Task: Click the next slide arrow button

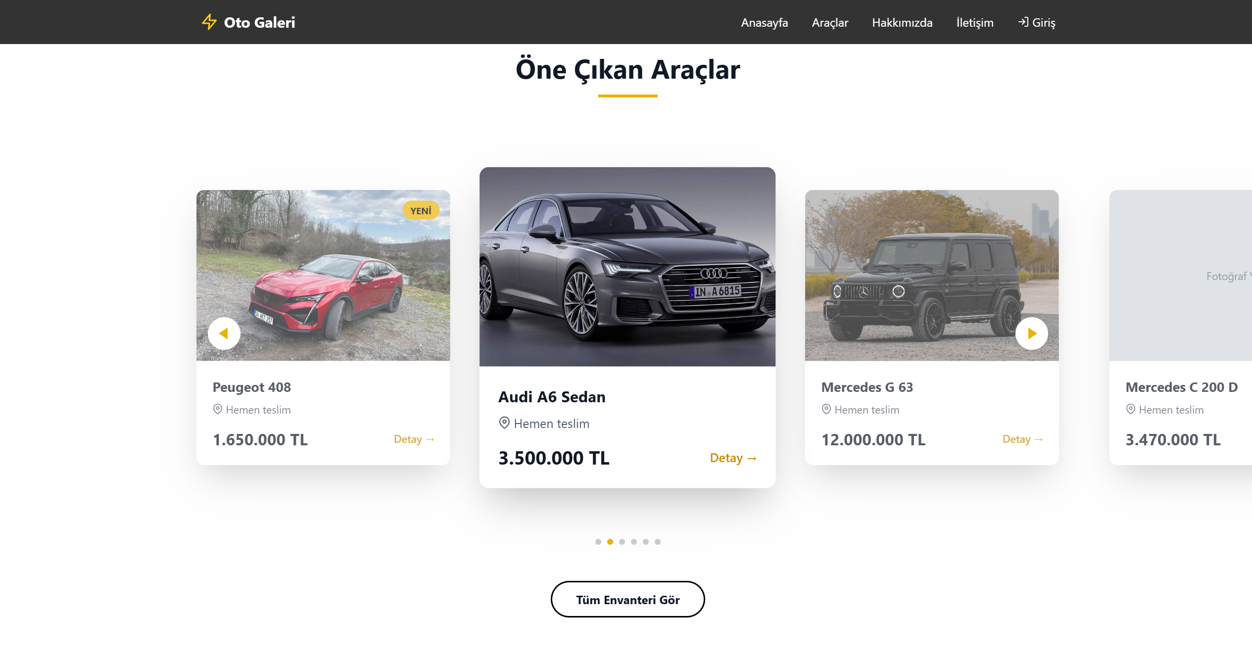Action: pos(1032,333)
